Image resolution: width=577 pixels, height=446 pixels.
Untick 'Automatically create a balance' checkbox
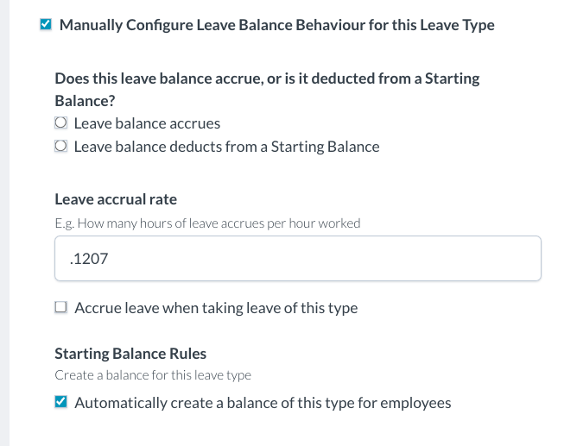click(x=60, y=402)
